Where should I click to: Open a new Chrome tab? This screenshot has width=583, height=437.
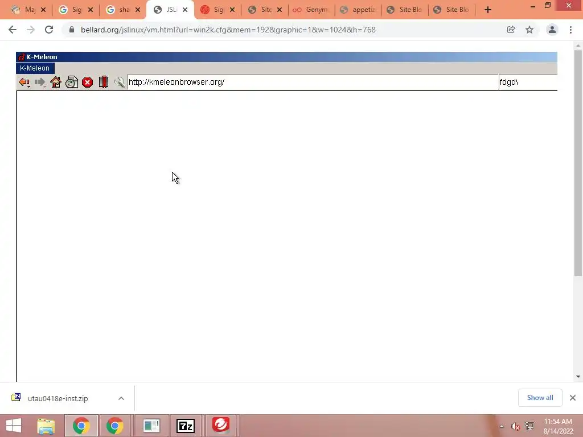(x=488, y=10)
